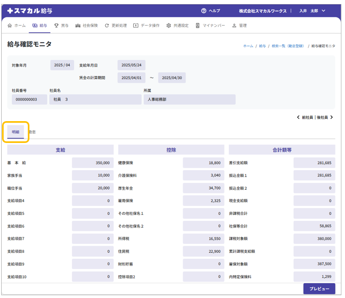Click the 支給年月日 date field

[132, 65]
